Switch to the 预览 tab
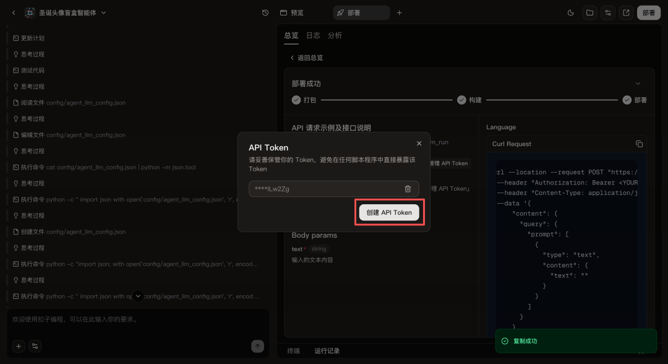This screenshot has width=668, height=364. (292, 12)
